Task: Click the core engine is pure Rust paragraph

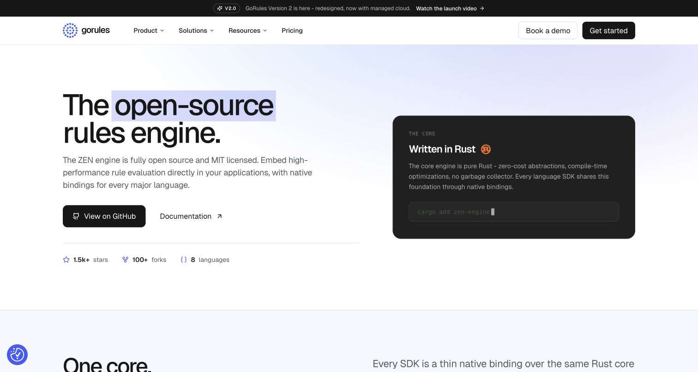Action: (x=509, y=176)
